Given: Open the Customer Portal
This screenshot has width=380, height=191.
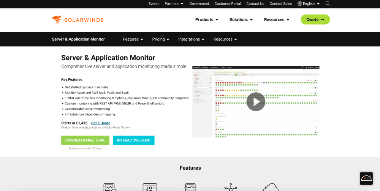Looking at the screenshot, I should point(228,4).
